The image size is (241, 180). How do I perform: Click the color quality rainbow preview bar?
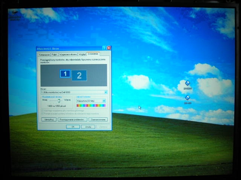(91, 105)
